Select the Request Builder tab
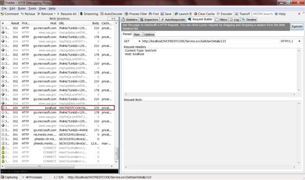305x180 pixels. 200,19
